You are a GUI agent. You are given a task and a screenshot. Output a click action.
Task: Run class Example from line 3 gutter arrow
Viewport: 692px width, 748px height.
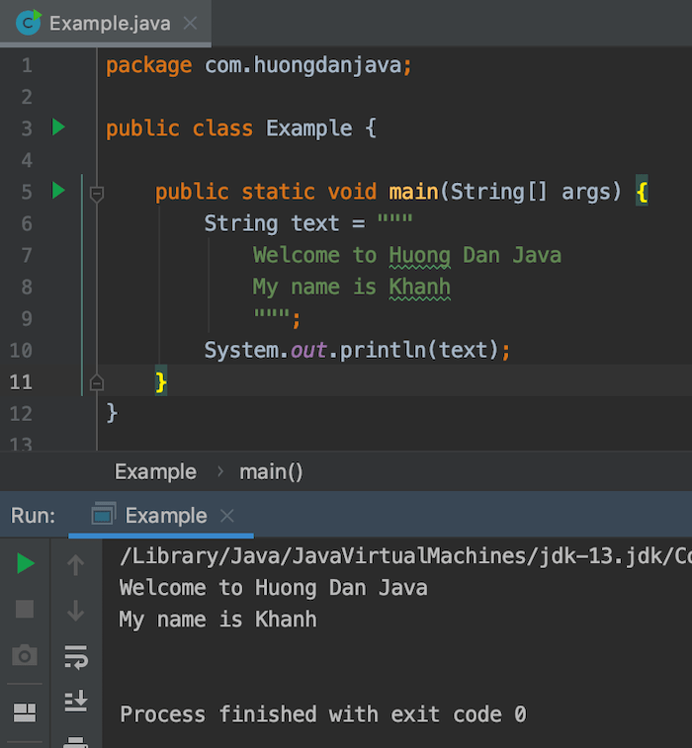tap(58, 127)
